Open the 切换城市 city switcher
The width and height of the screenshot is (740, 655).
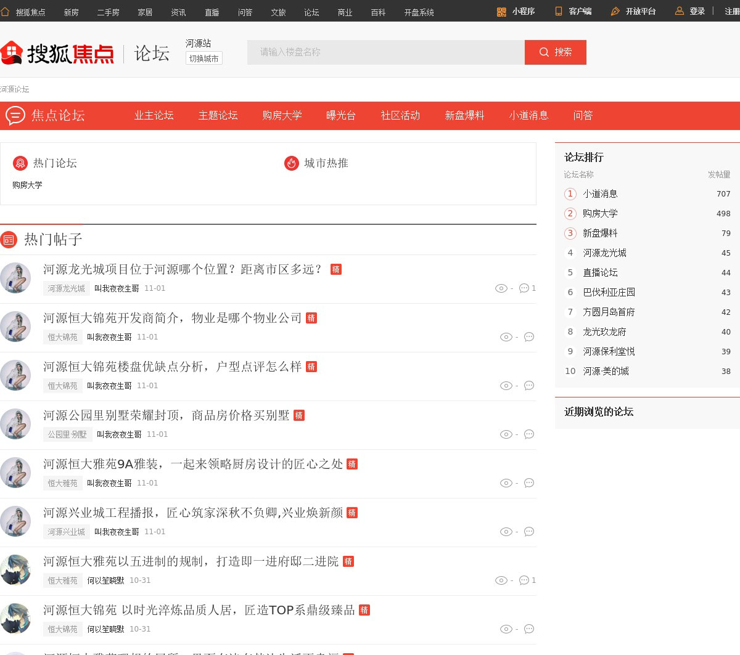pos(203,59)
